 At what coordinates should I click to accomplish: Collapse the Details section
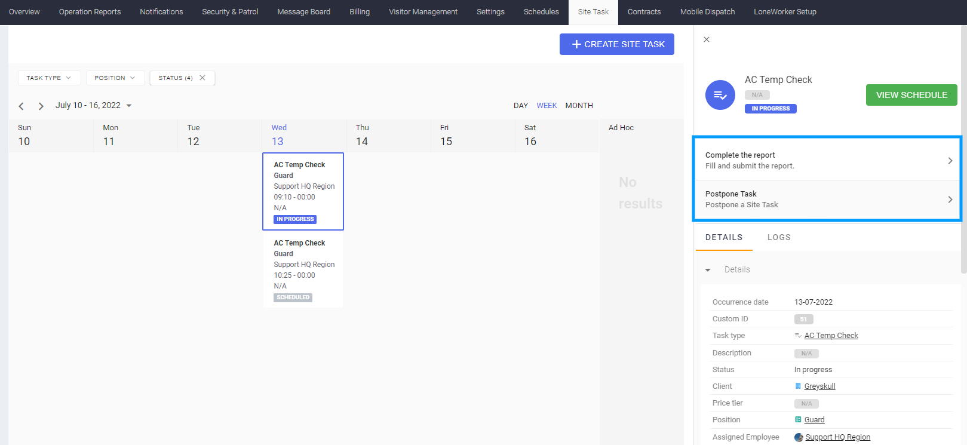click(708, 270)
